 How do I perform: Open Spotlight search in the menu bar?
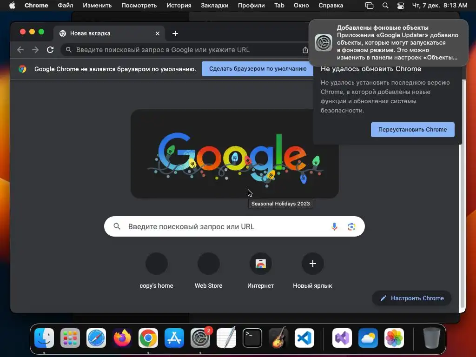coord(385,6)
